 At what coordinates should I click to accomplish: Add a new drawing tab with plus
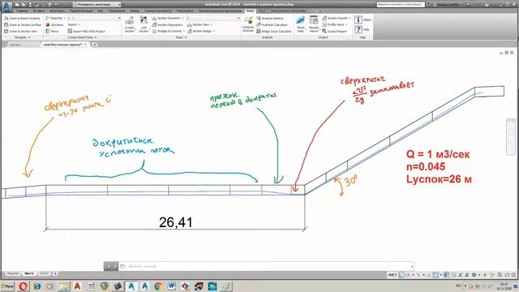[94, 45]
